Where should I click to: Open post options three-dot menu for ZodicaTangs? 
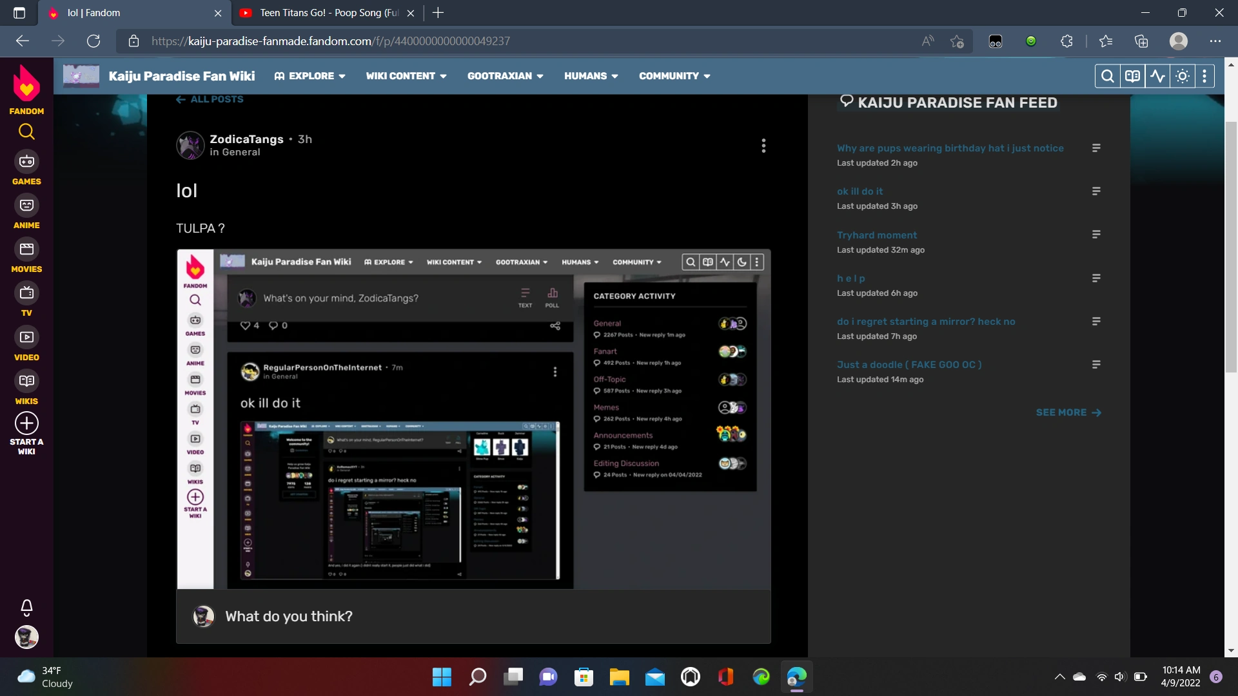(x=763, y=146)
